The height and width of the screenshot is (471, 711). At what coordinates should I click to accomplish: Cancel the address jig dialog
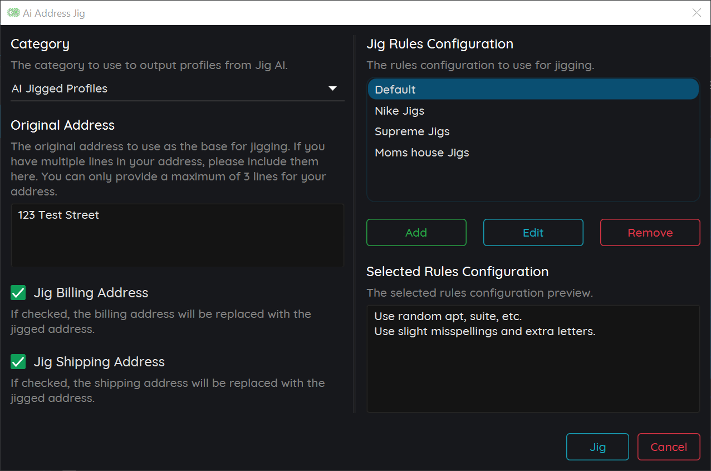tap(668, 447)
